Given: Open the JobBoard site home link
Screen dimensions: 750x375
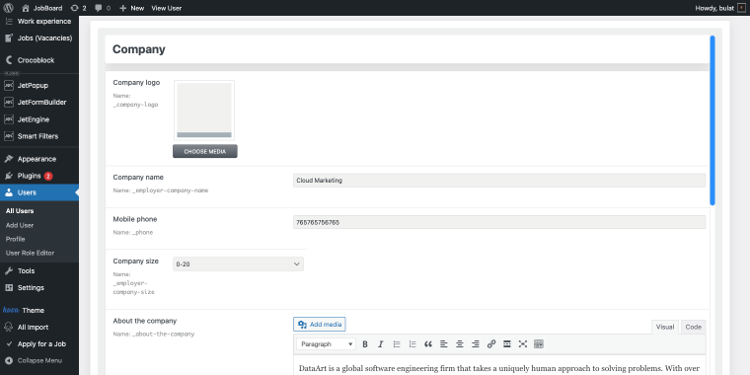Looking at the screenshot, I should [x=42, y=8].
